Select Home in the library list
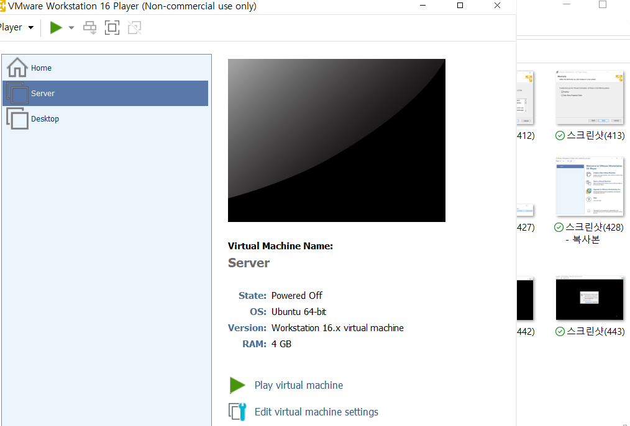Screen dimensions: 630x426 pyautogui.click(x=105, y=68)
